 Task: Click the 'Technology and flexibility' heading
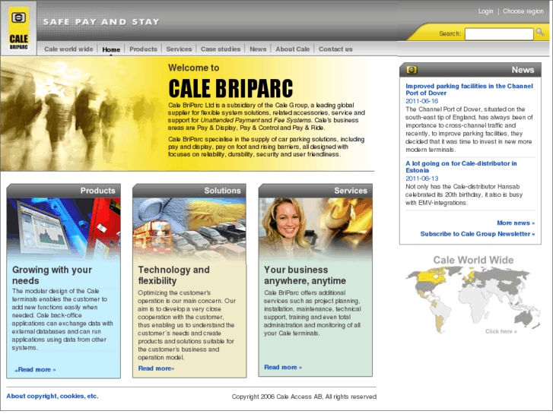pos(173,275)
